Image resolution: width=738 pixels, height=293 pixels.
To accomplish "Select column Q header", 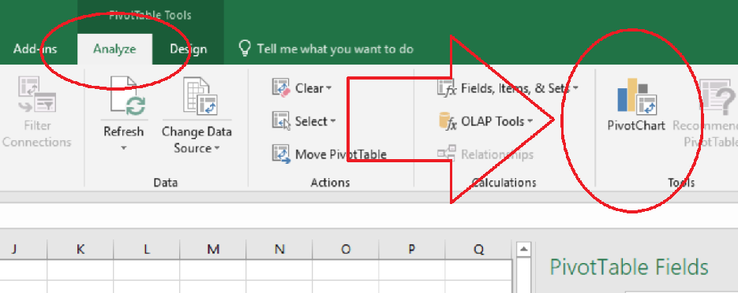I will tap(478, 250).
